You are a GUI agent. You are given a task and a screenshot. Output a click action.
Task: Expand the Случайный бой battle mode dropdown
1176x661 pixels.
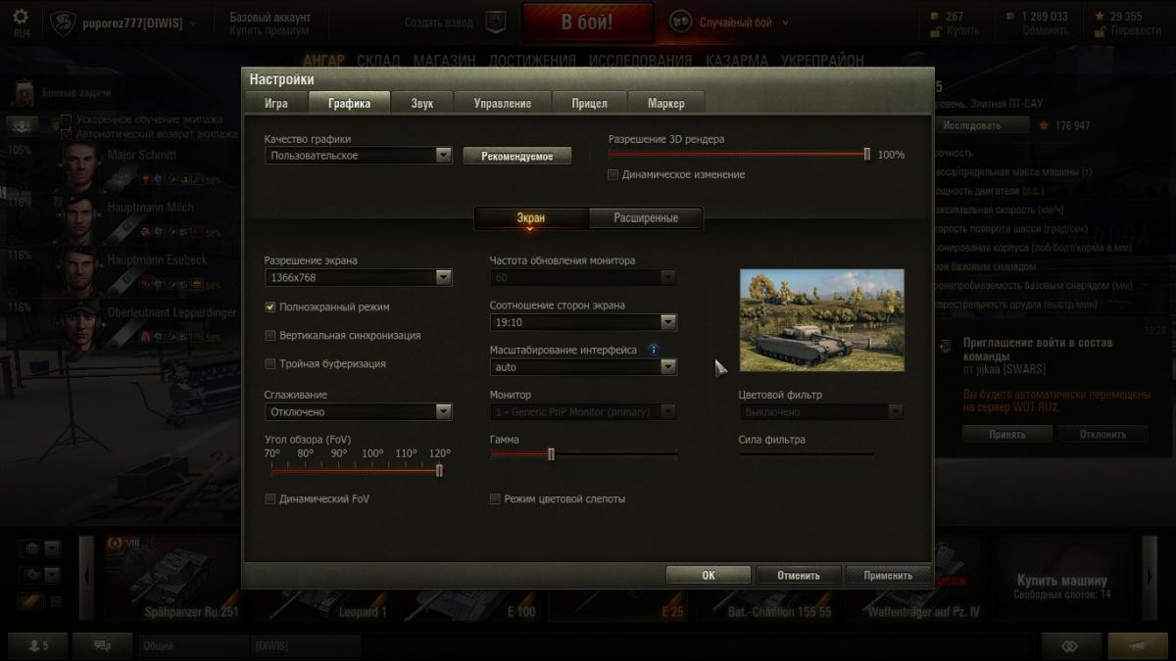pos(786,23)
